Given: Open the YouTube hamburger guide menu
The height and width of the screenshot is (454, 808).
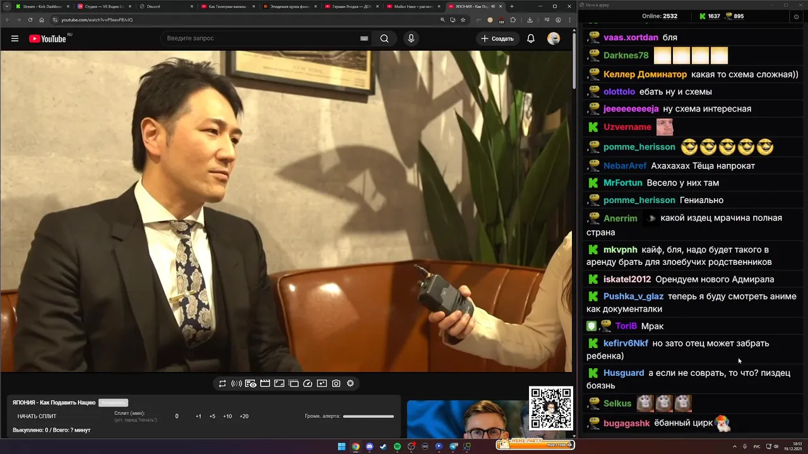Looking at the screenshot, I should point(15,38).
